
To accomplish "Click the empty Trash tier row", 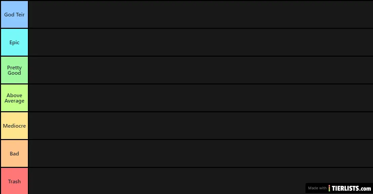I will 168,181.
